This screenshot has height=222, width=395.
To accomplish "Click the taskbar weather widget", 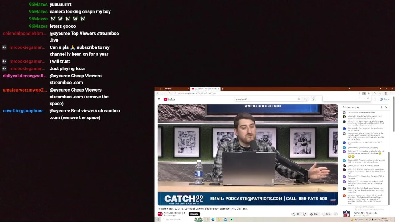I will coord(357,220).
